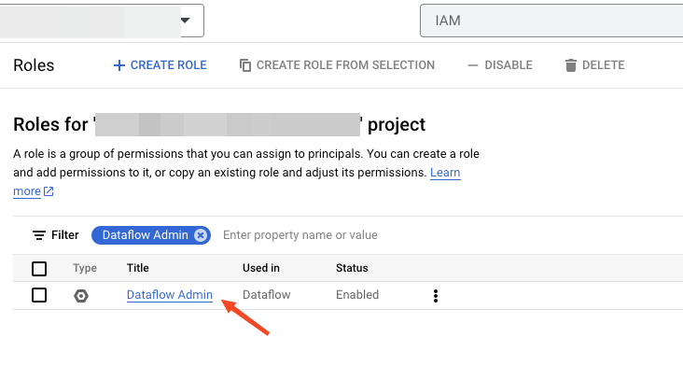Screen dimensions: 683x380
Task: Follow the Learn more link
Action: click(x=445, y=174)
